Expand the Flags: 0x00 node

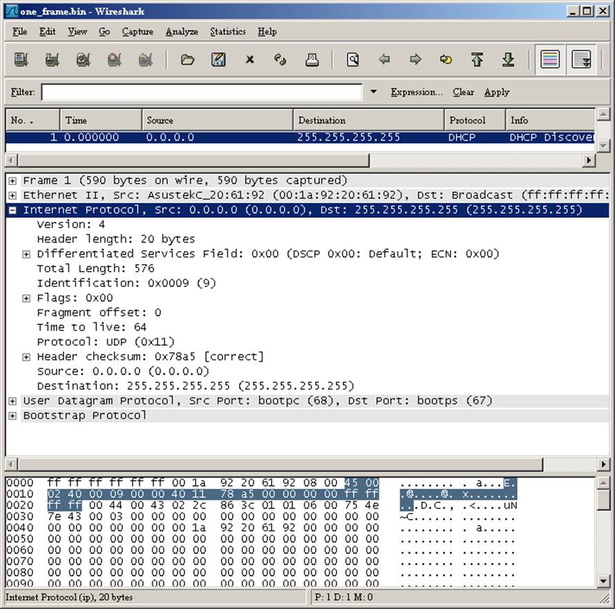tap(26, 299)
